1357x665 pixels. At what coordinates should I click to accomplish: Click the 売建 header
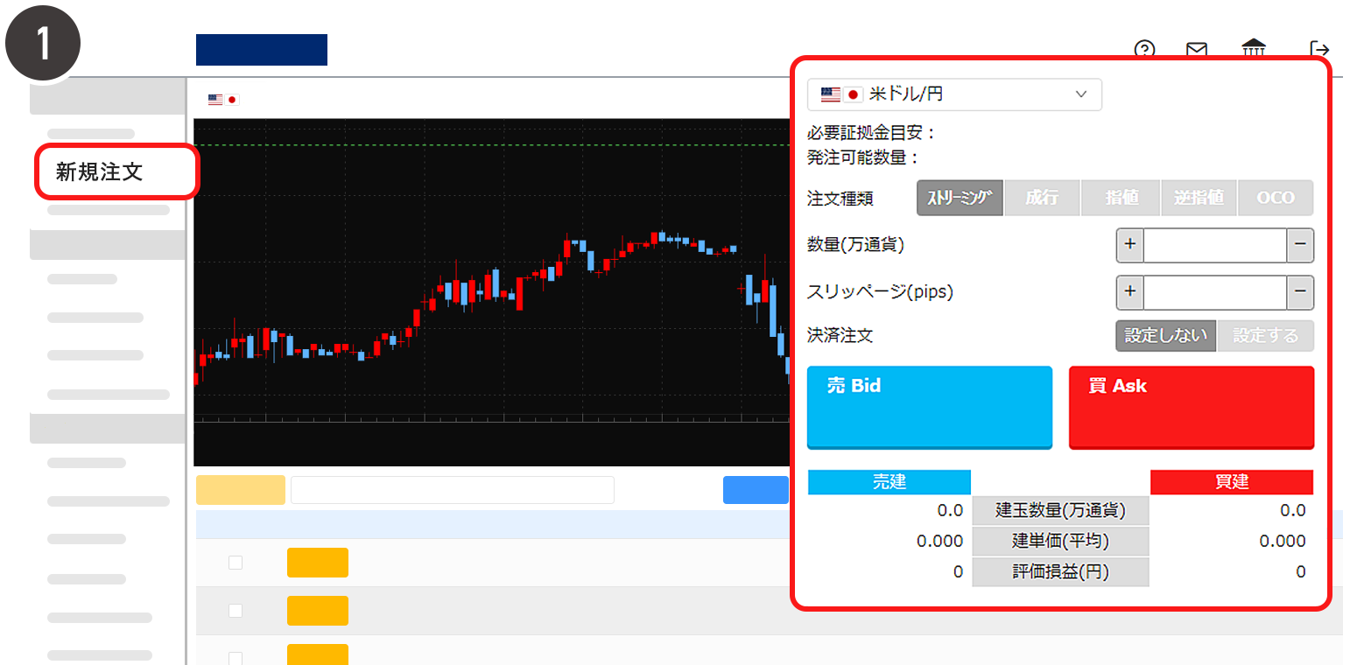889,482
